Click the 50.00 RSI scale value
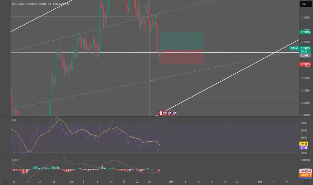 [x=304, y=138]
